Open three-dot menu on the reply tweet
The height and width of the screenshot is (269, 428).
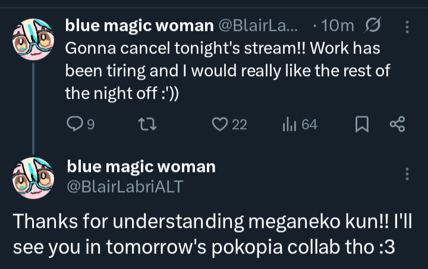(407, 174)
